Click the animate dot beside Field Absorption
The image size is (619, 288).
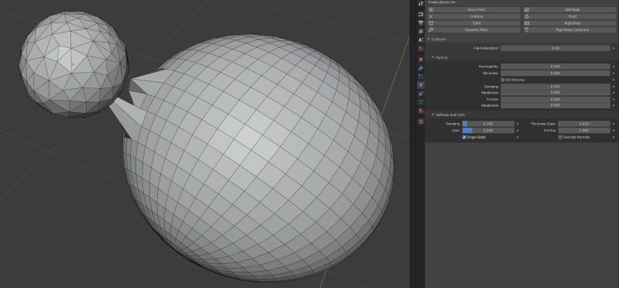tap(614, 48)
